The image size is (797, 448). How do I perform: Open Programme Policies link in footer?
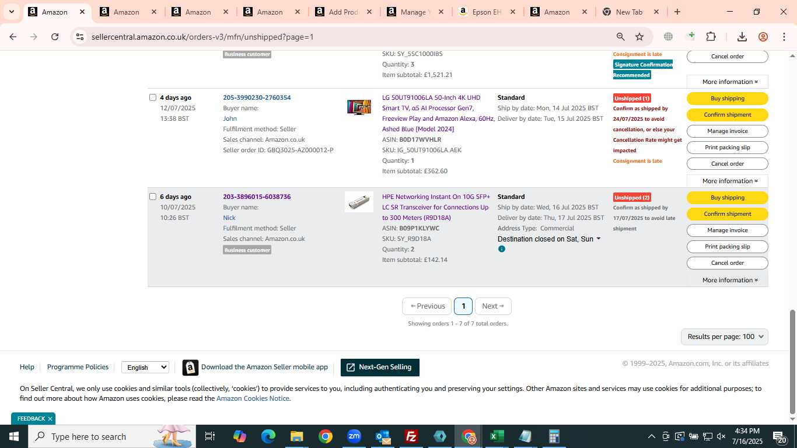(78, 367)
